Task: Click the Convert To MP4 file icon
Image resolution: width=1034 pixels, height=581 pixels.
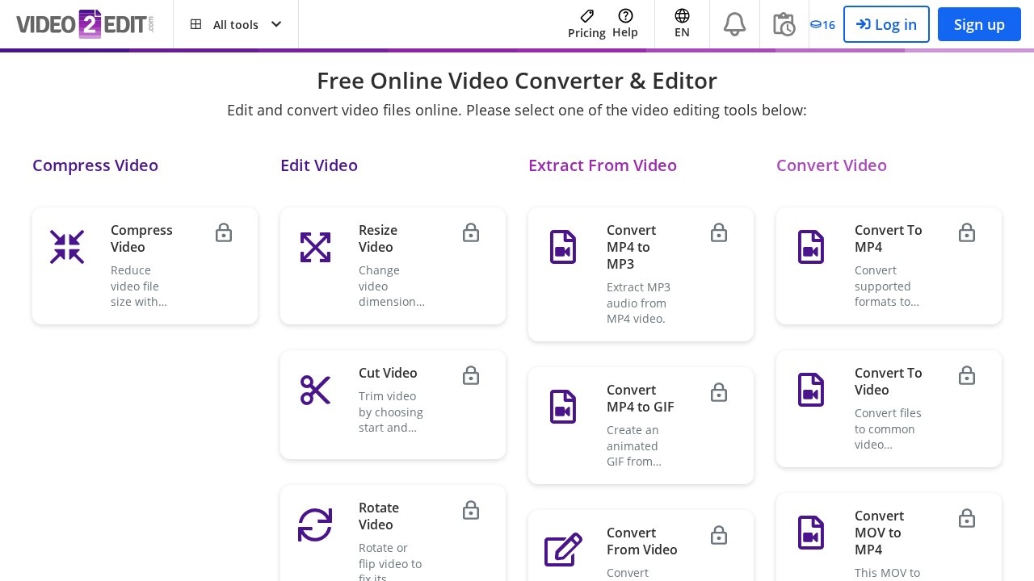Action: pyautogui.click(x=811, y=247)
